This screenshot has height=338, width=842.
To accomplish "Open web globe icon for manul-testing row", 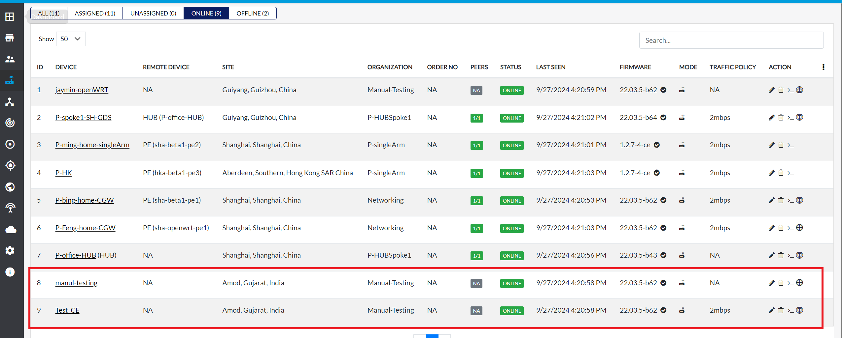I will click(x=799, y=283).
